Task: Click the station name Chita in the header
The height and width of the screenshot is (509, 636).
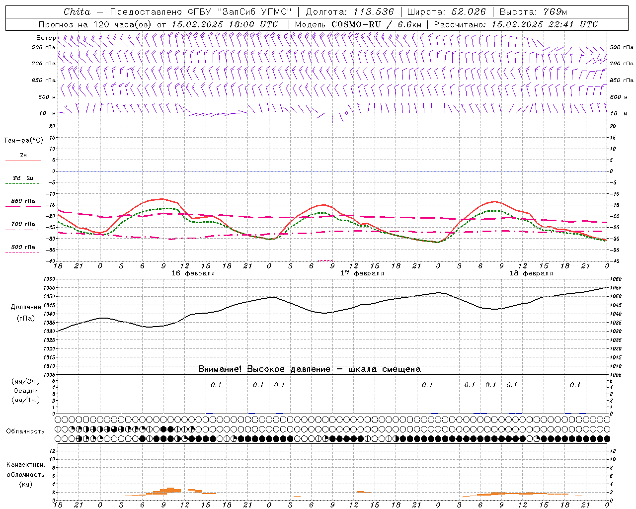Action: pos(77,12)
